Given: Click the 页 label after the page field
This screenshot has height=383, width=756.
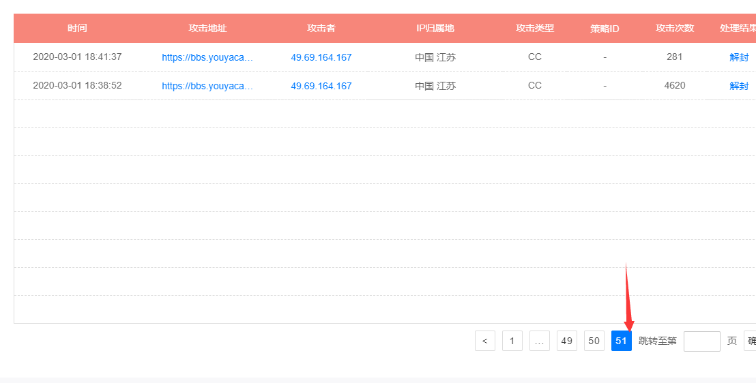Looking at the screenshot, I should tap(732, 341).
